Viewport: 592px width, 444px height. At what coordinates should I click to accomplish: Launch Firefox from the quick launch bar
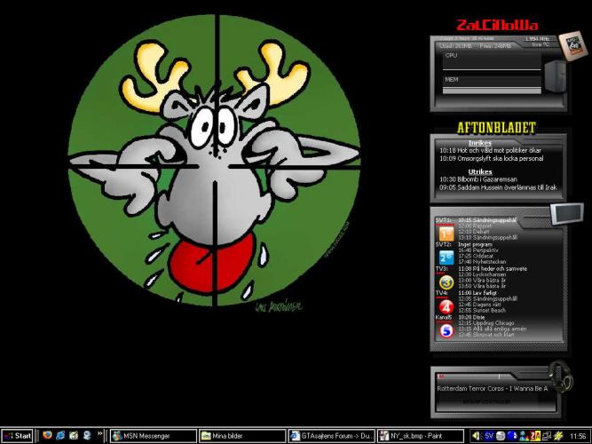coord(47,435)
